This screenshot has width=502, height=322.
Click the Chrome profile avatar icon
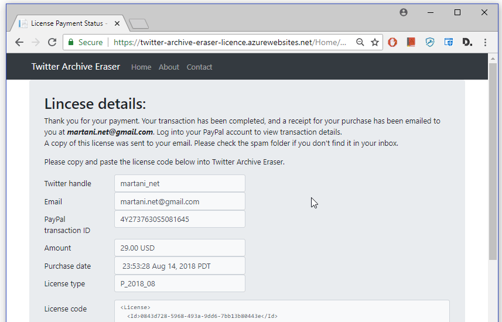pyautogui.click(x=404, y=12)
